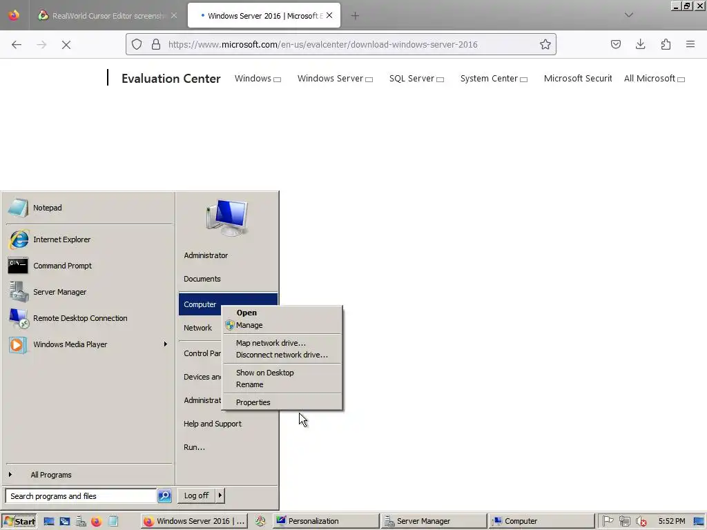Open Network from Start menu
The height and width of the screenshot is (530, 707).
(x=197, y=328)
